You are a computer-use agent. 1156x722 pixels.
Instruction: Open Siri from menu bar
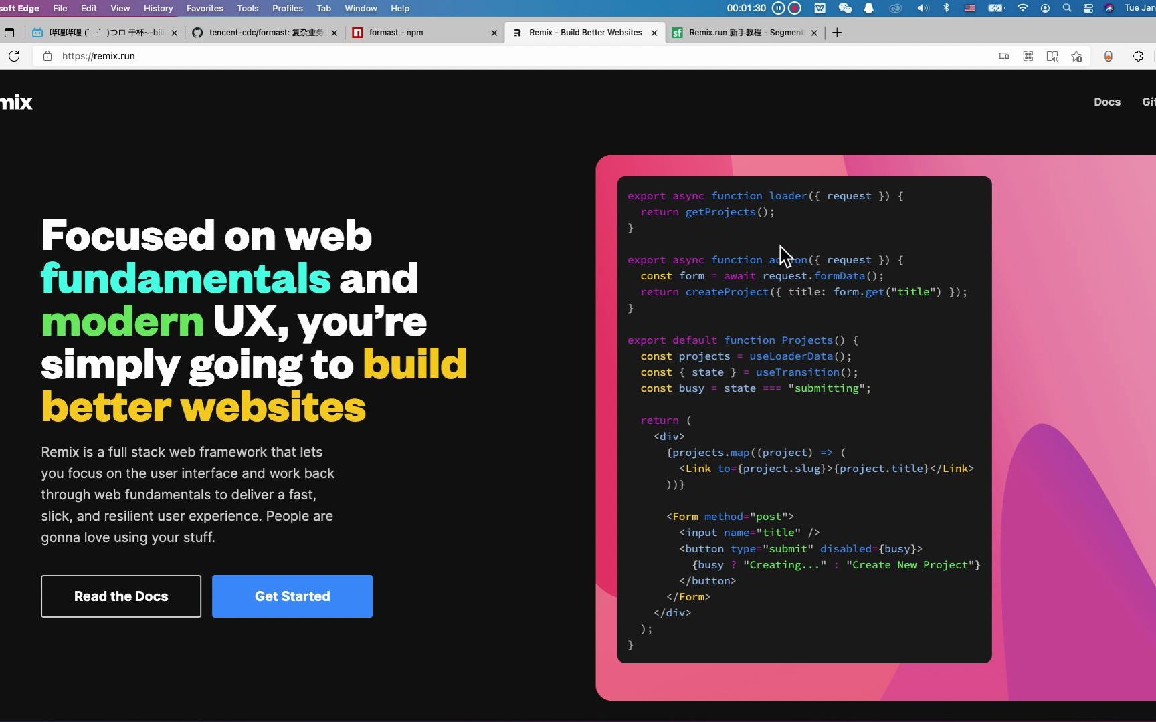tap(1109, 8)
